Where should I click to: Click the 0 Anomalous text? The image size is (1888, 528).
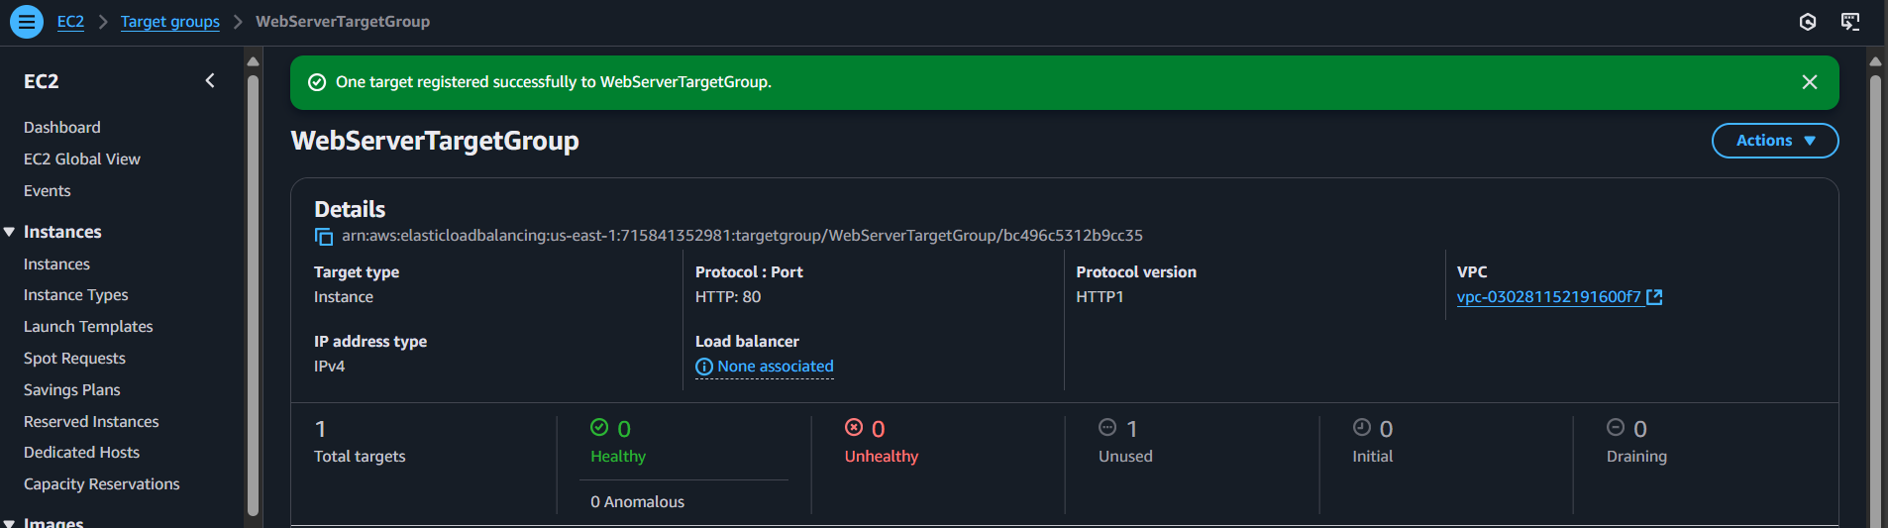click(638, 502)
